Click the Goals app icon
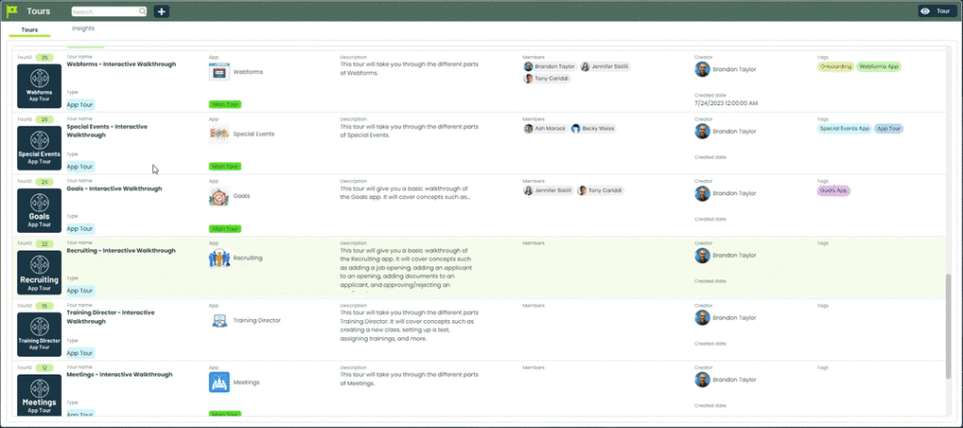 coord(219,196)
